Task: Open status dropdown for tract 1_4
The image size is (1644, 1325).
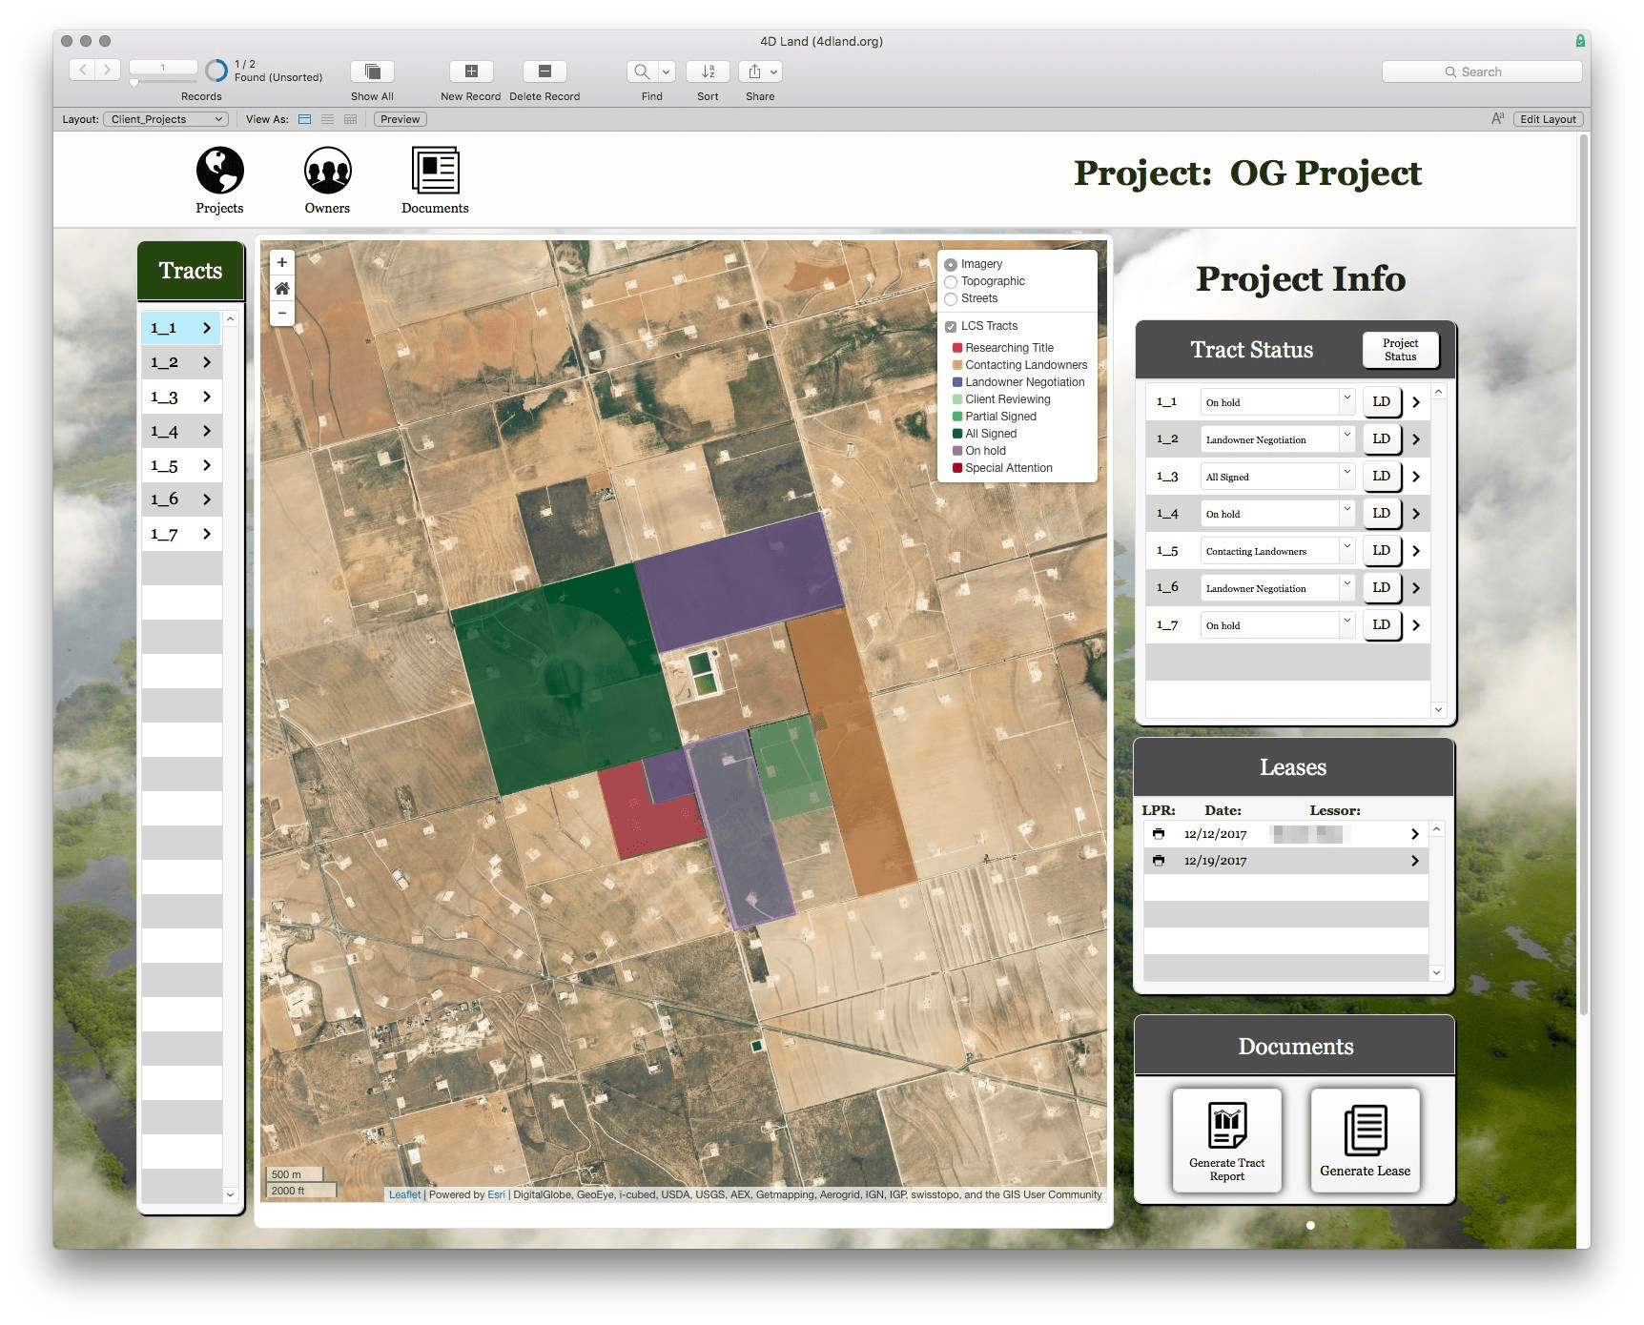Action: pos(1278,514)
